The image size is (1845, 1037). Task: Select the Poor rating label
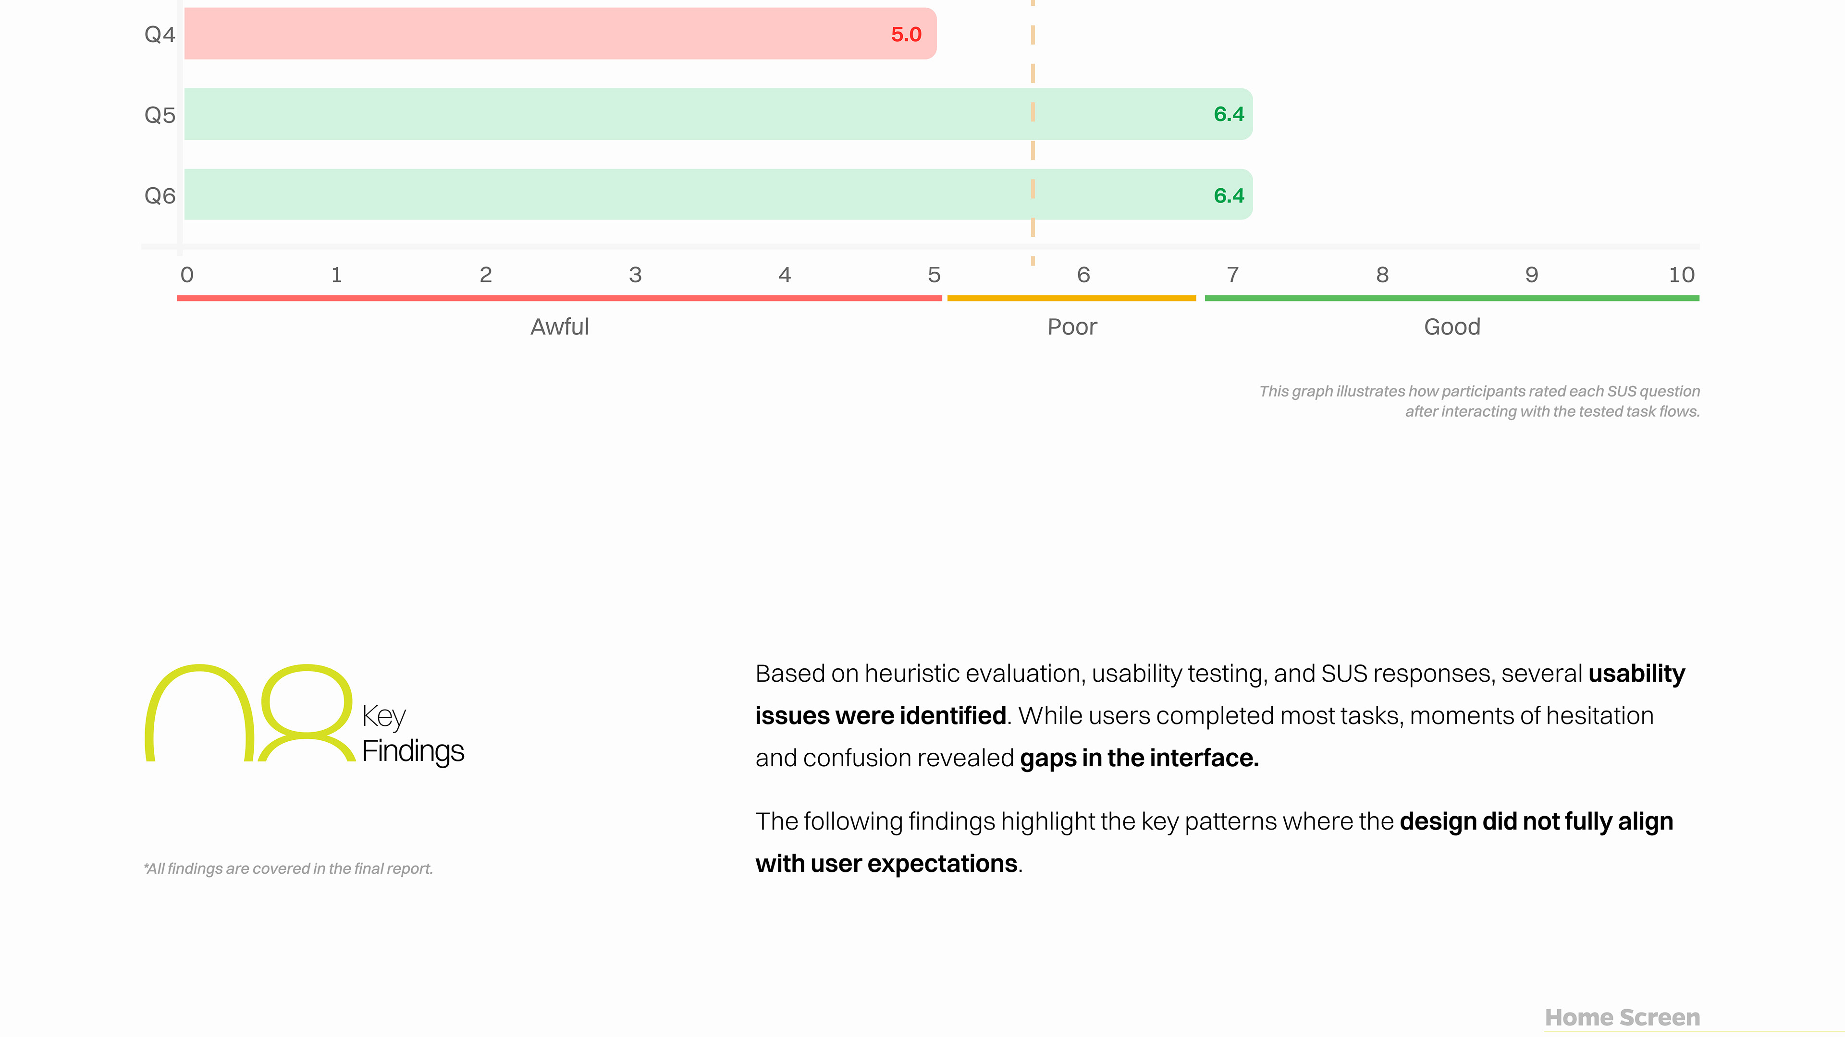[1071, 327]
